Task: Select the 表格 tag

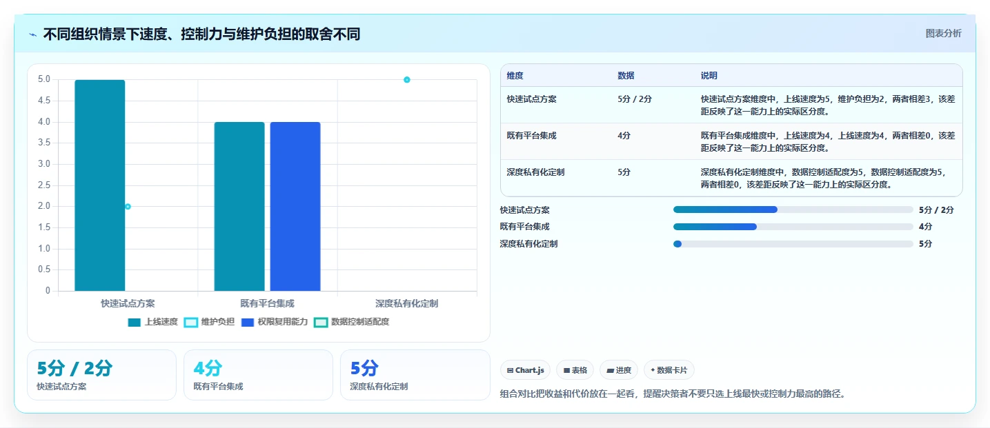Action: [x=575, y=370]
